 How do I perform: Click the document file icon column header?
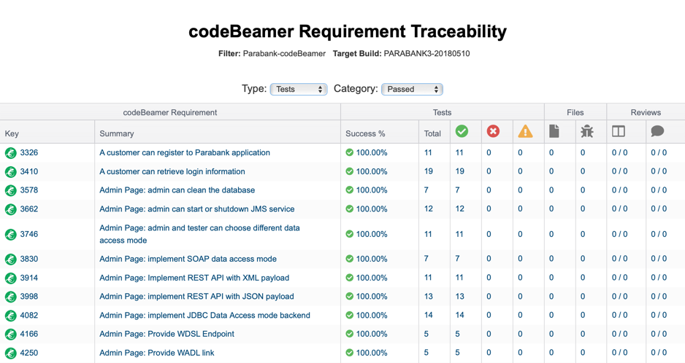click(554, 131)
